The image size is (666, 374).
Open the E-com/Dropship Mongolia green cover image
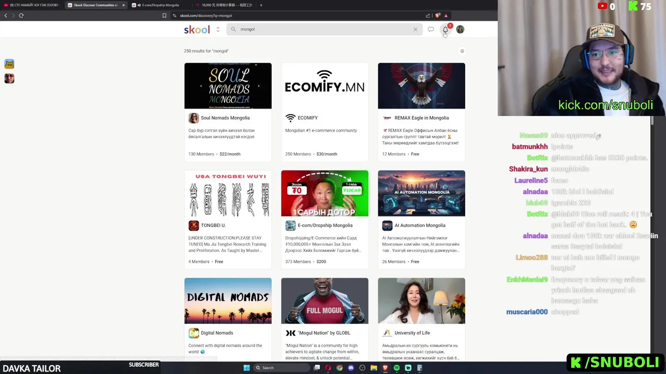(x=325, y=193)
